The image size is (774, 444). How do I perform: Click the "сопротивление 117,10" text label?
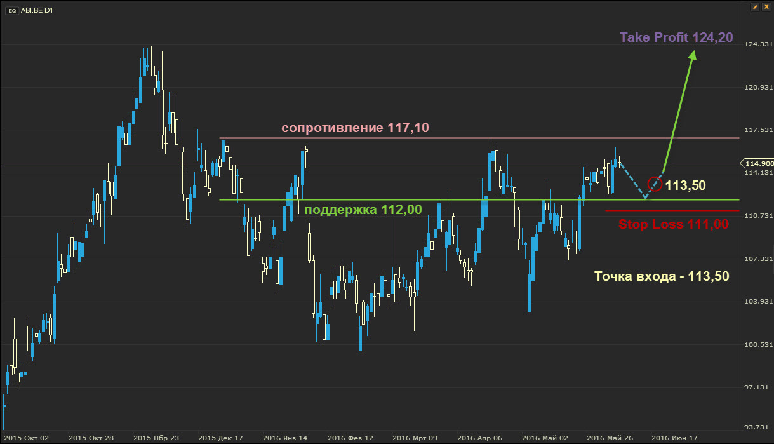click(x=355, y=128)
